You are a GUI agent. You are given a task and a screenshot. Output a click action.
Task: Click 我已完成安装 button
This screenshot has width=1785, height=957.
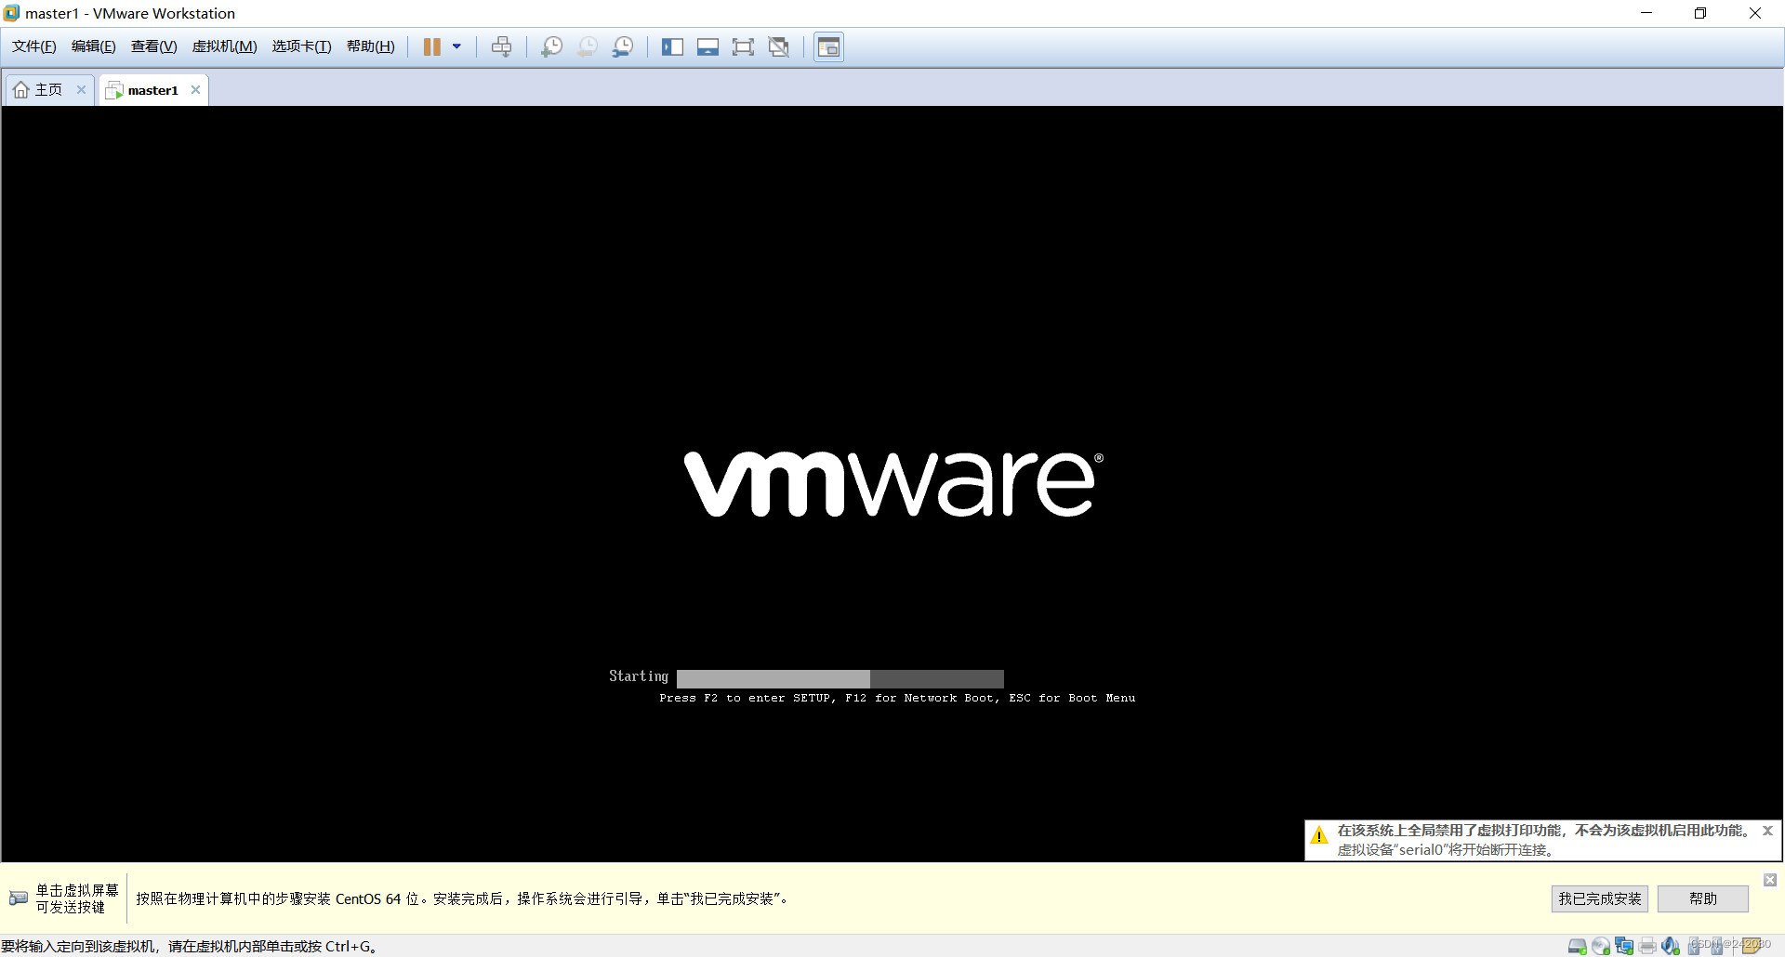pyautogui.click(x=1599, y=898)
